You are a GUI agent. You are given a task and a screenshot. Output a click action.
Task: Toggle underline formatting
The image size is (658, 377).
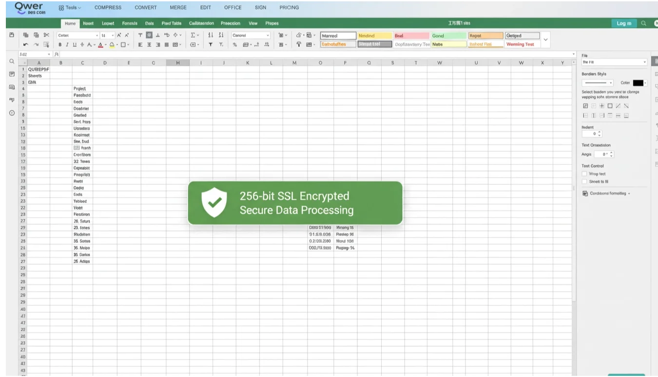(75, 44)
